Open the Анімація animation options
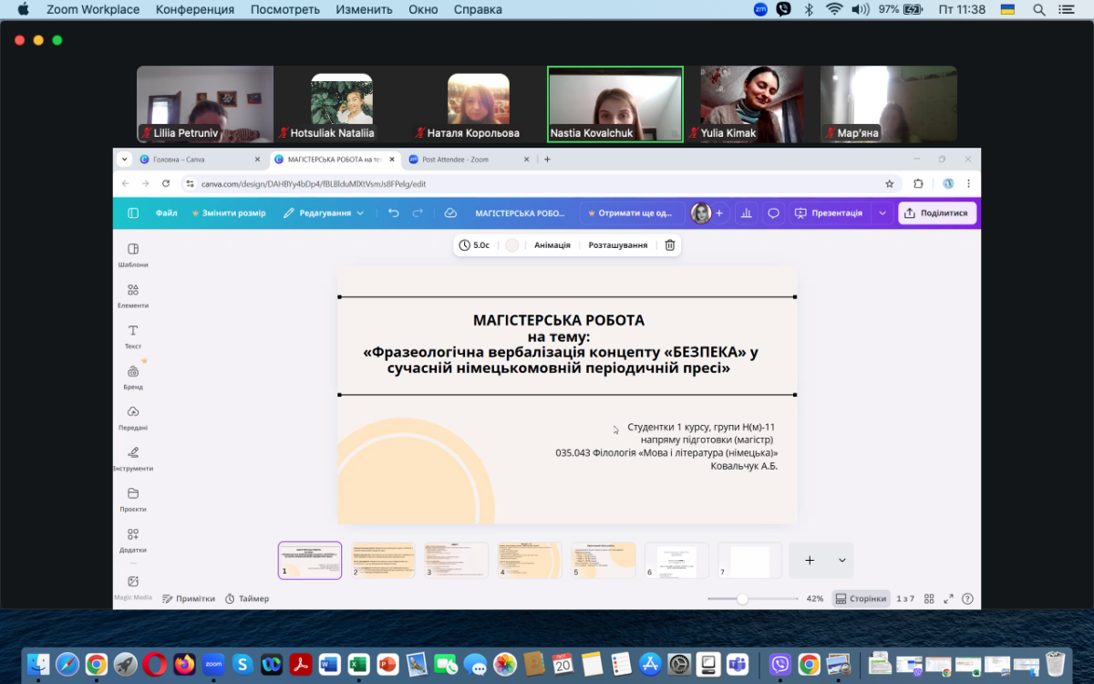 click(552, 245)
